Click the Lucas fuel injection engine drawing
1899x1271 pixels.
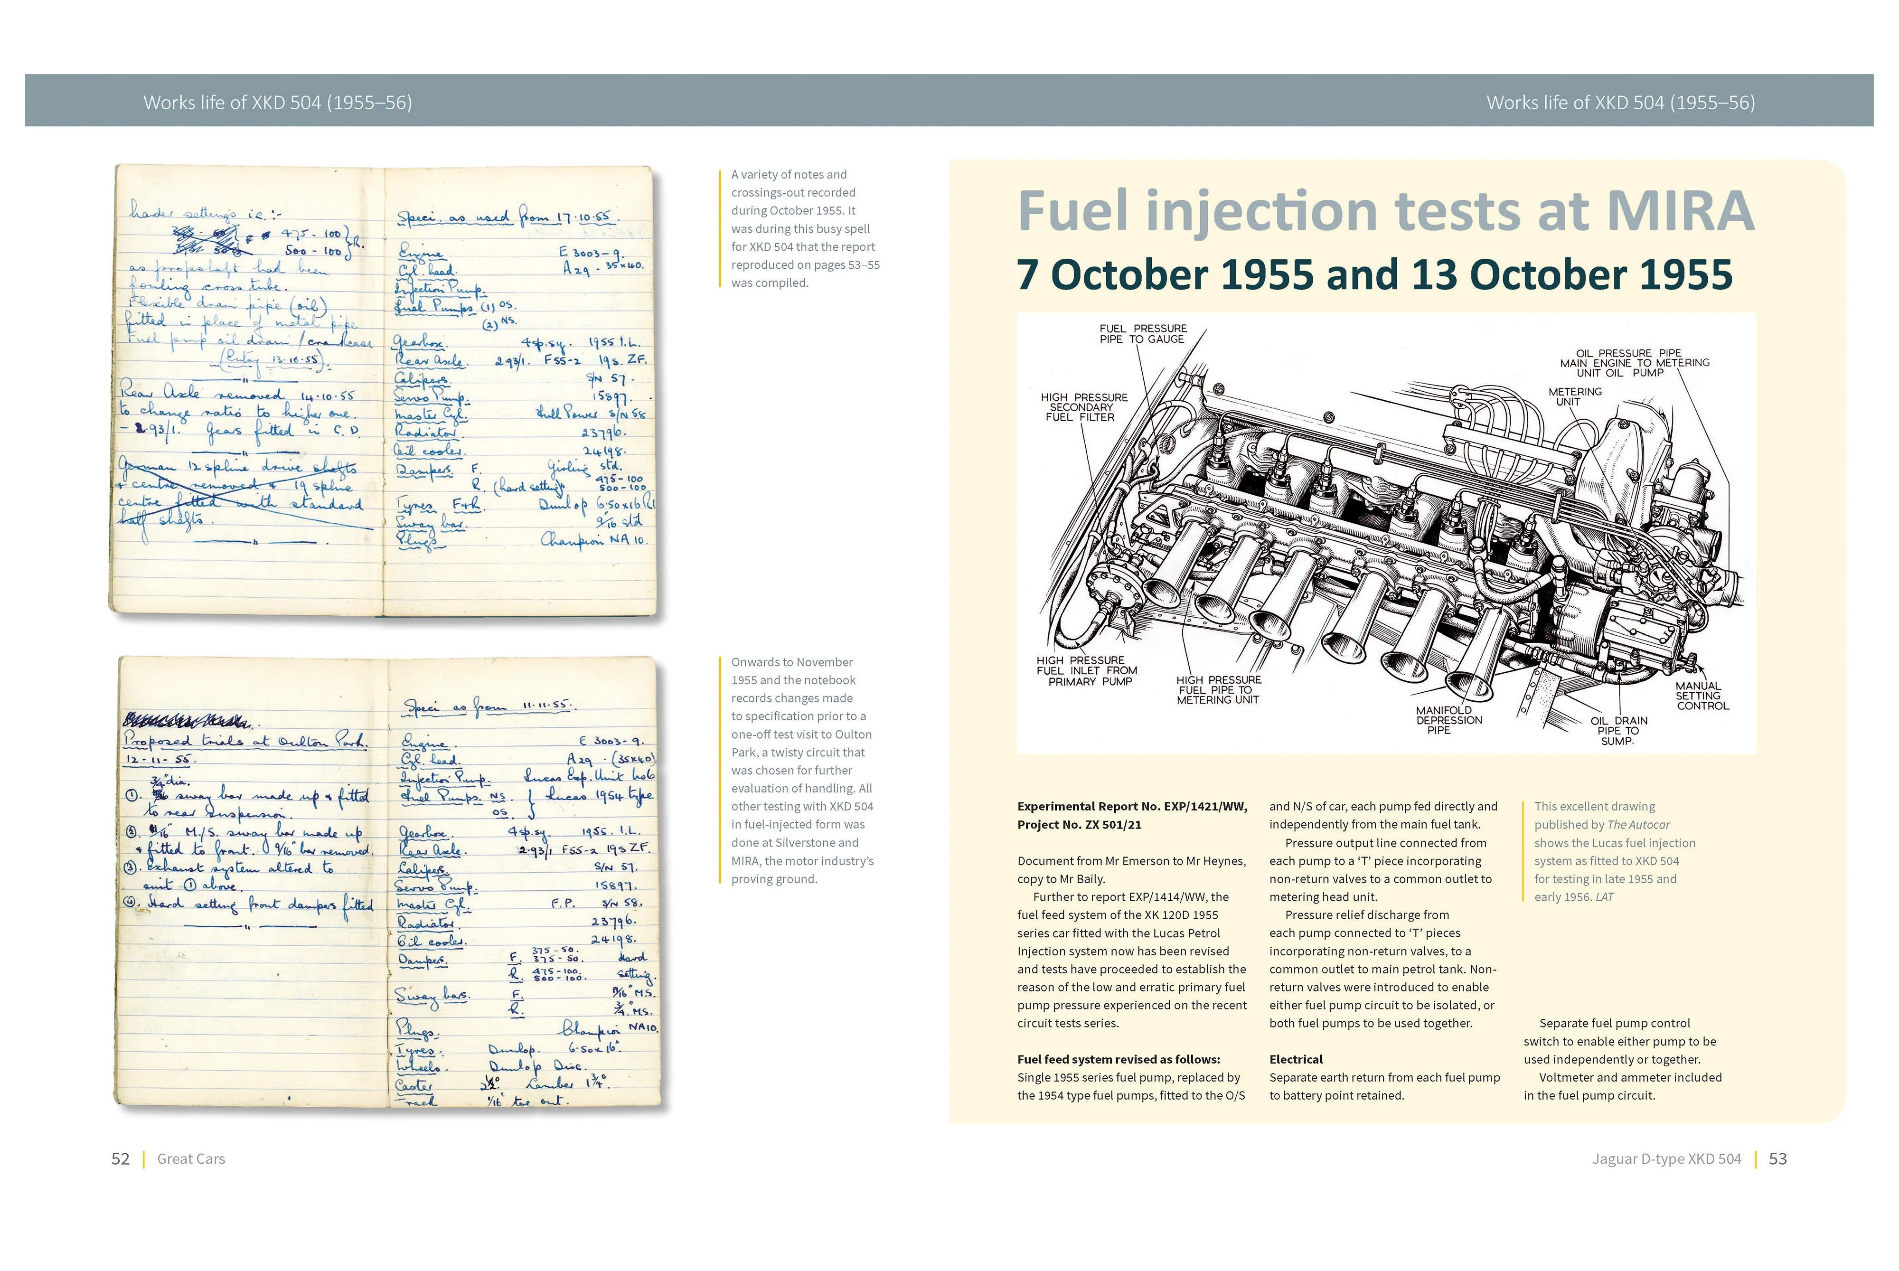point(1386,533)
